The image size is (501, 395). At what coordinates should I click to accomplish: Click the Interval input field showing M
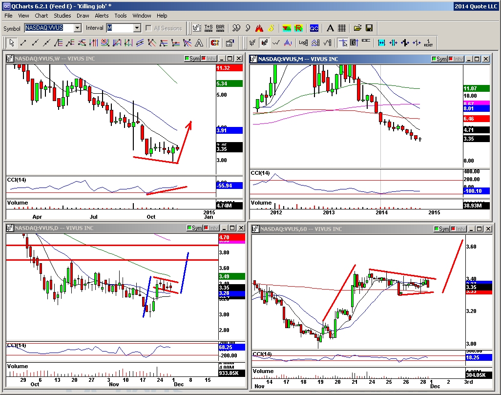click(120, 28)
